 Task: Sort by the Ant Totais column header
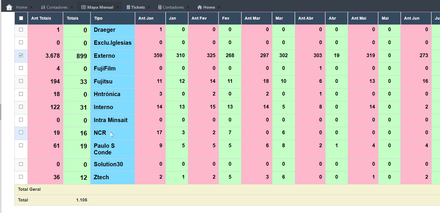[x=41, y=18]
